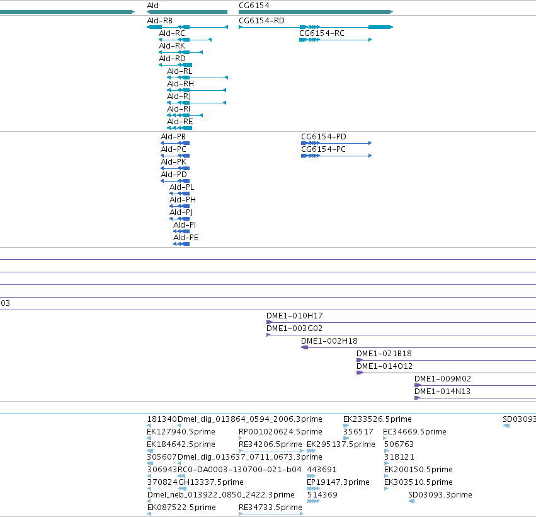Image resolution: width=536 pixels, height=517 pixels.
Task: Click the EK087522.5prime label
Action: pos(181,507)
